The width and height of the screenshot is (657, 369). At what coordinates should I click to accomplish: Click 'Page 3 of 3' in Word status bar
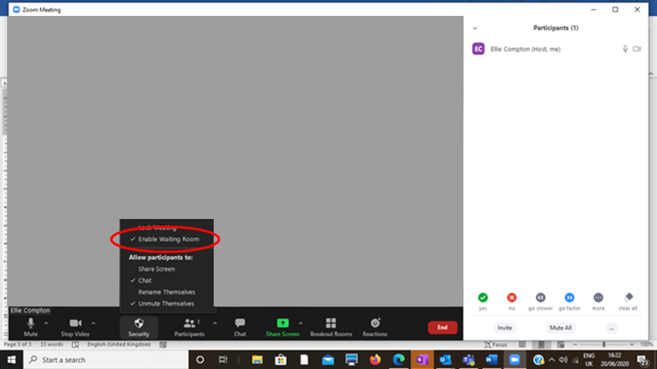[18, 344]
